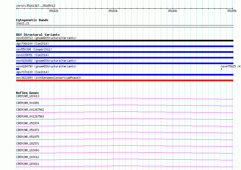Open transcript CREM|NM_183012
241x170 pixels.
pos(28,157)
